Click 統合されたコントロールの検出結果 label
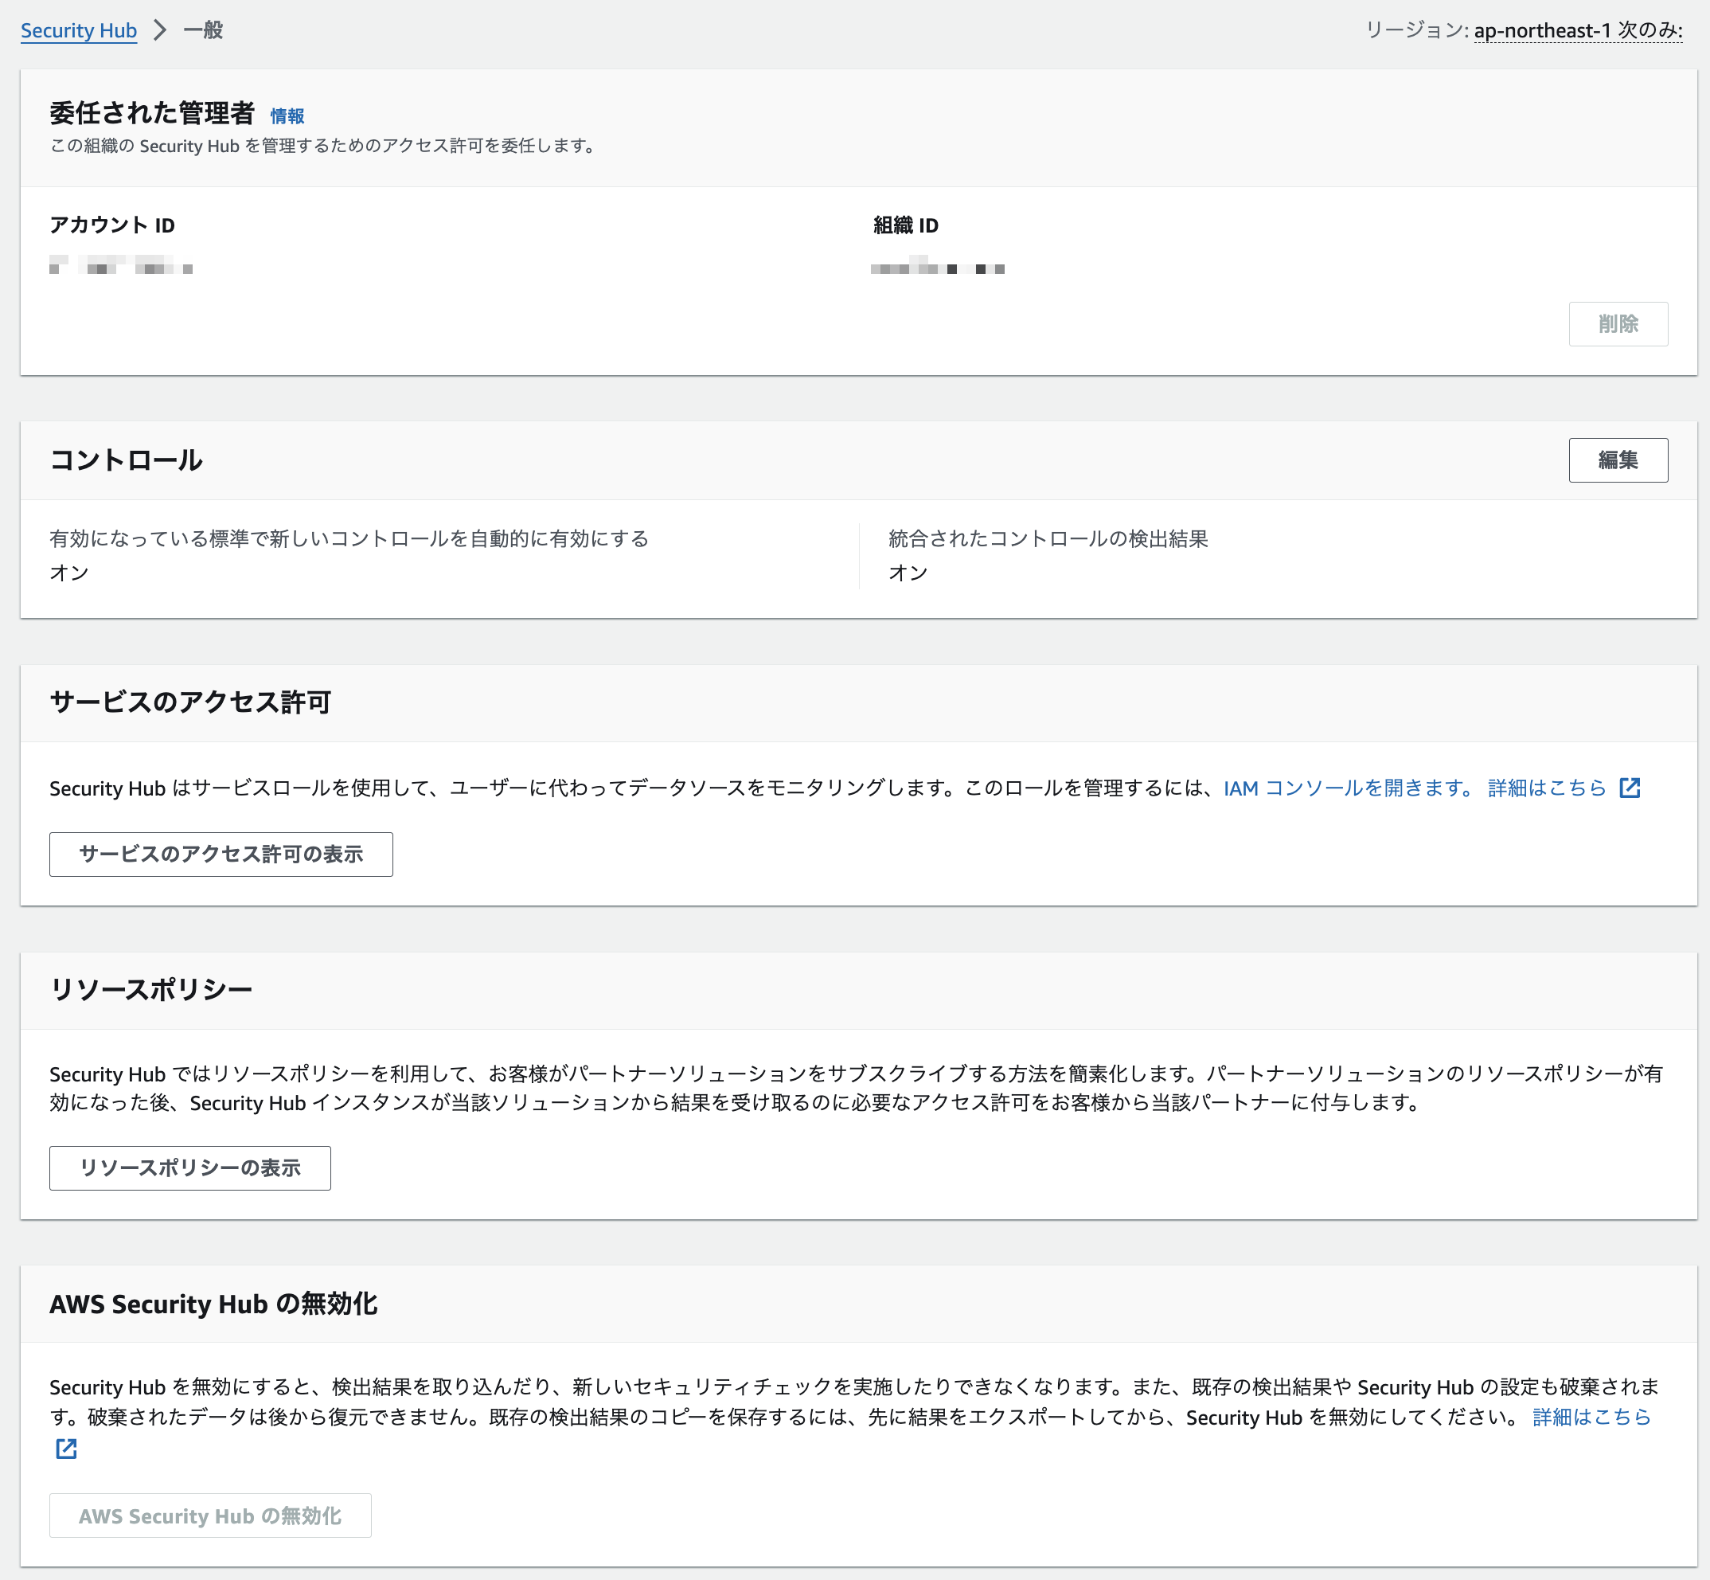Viewport: 1710px width, 1580px height. tap(1048, 538)
